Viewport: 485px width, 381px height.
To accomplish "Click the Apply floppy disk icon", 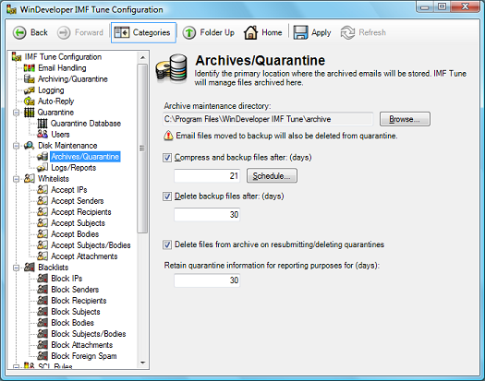I will [x=300, y=32].
